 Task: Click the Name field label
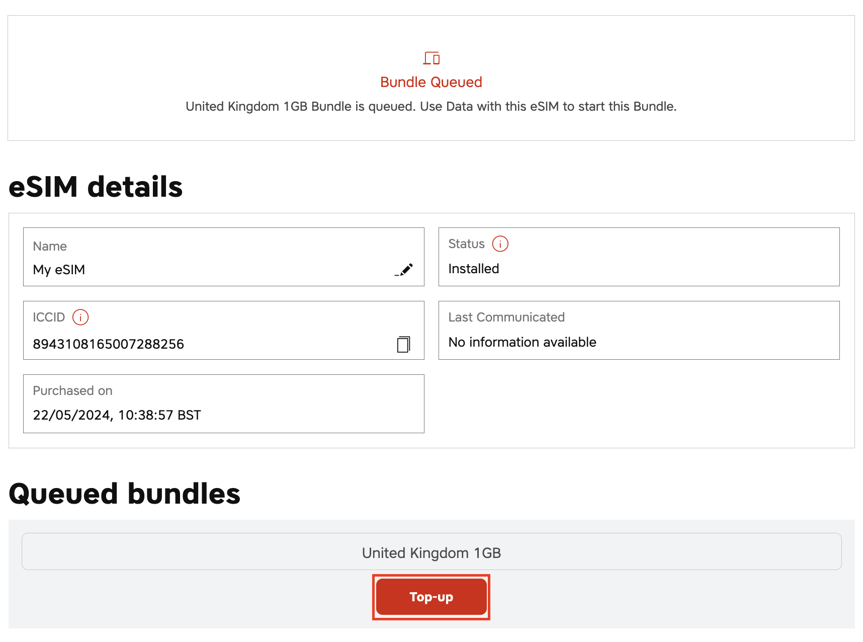50,247
